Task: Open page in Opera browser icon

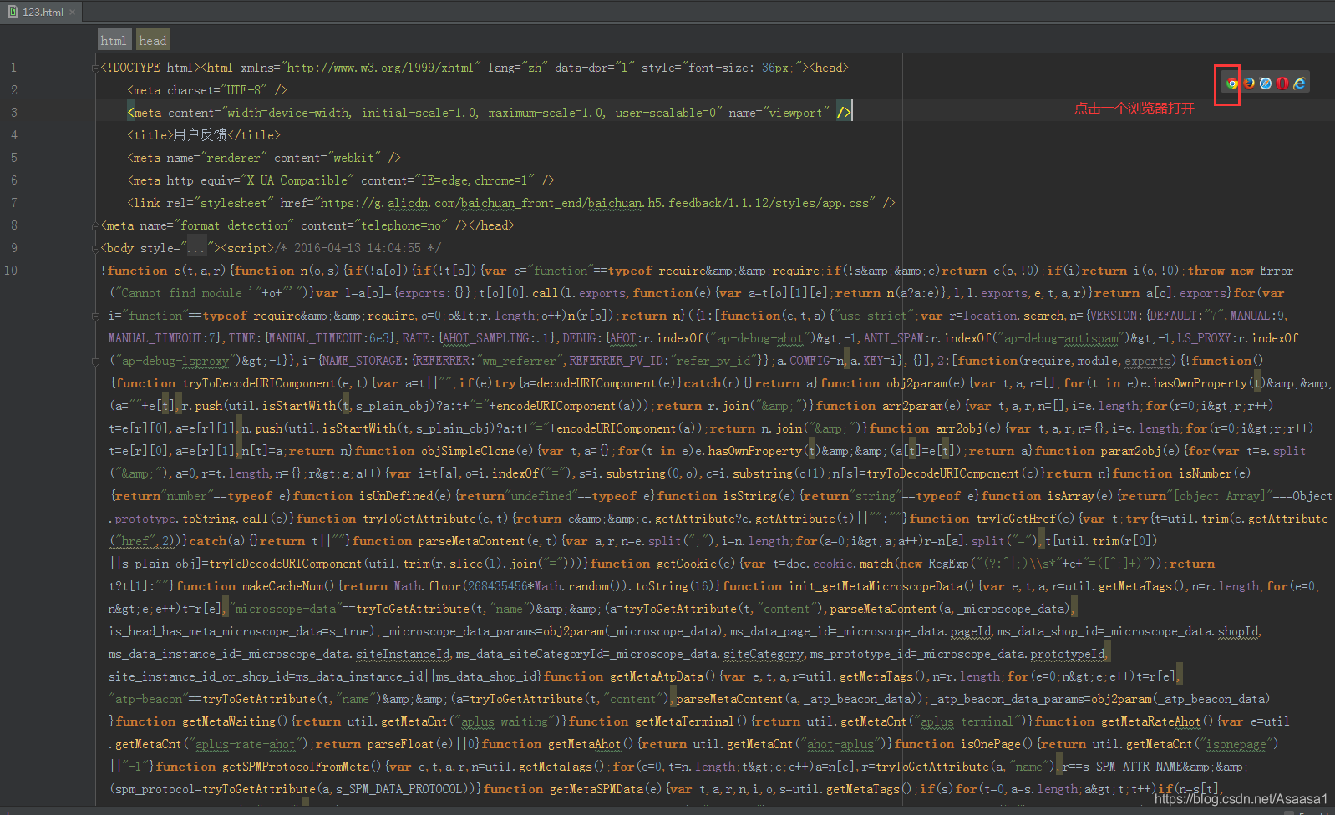Action: [1282, 84]
